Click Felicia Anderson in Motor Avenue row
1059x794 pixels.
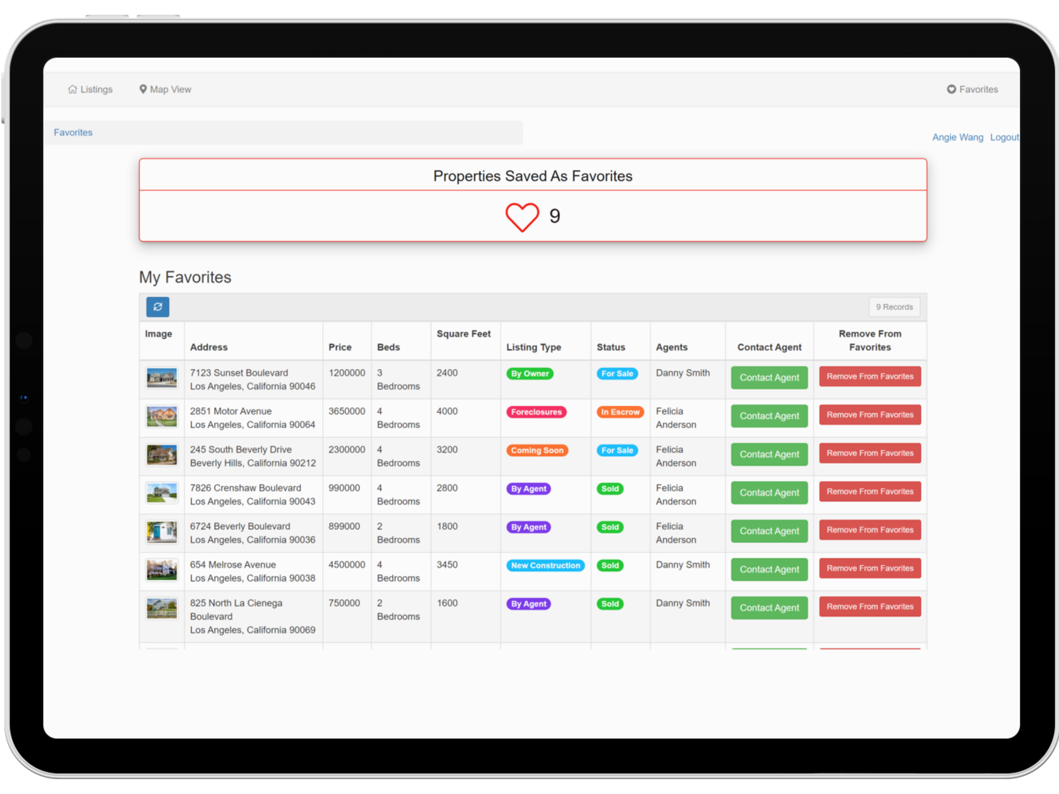676,418
